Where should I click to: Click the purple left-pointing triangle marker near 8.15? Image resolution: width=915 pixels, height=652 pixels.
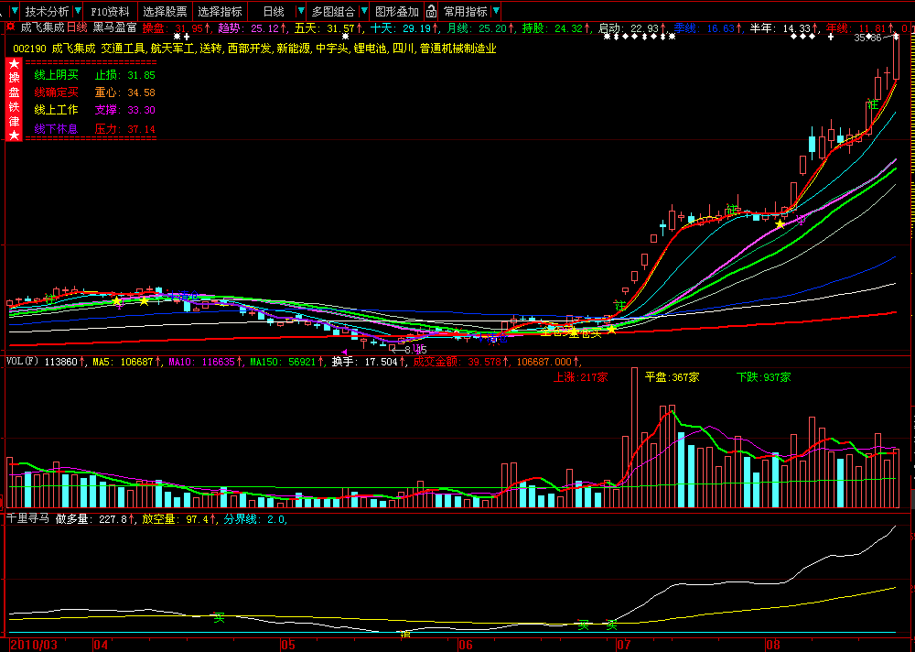point(344,351)
